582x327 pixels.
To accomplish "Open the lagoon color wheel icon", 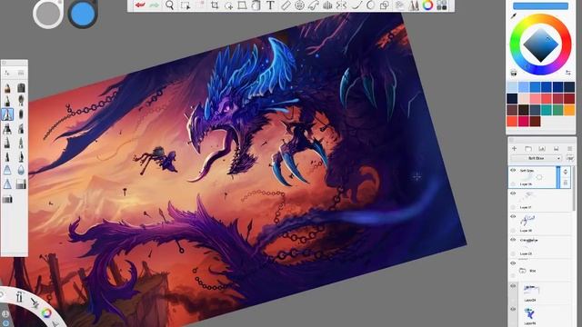I will (46, 312).
